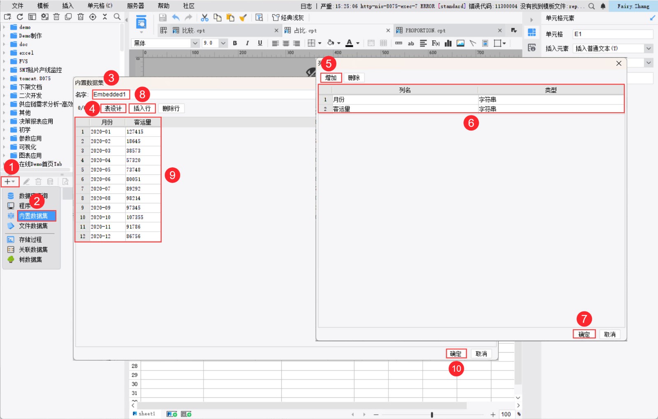Click the align center icon
This screenshot has height=419, width=658.
click(x=286, y=43)
